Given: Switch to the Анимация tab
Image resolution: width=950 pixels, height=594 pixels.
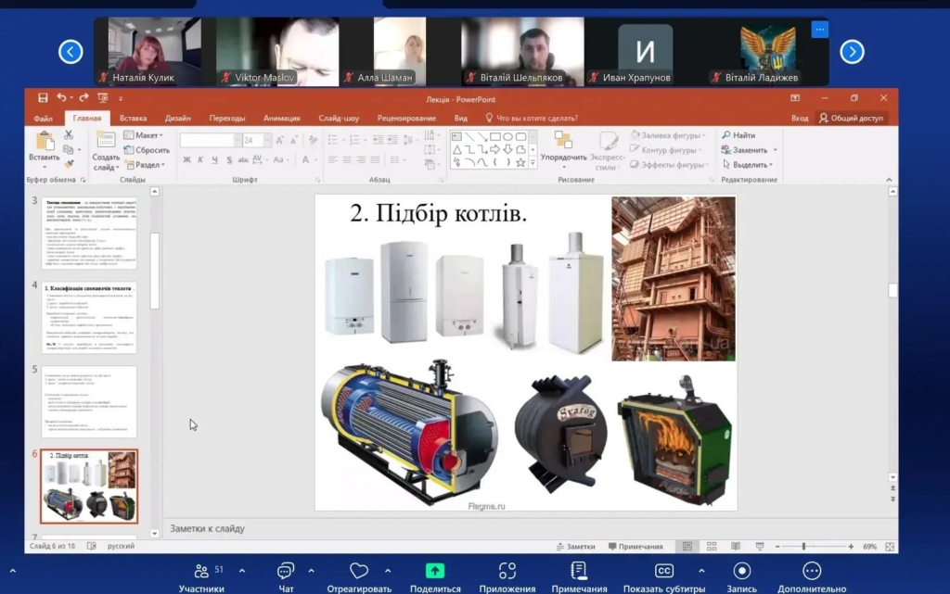Looking at the screenshot, I should pyautogui.click(x=281, y=119).
